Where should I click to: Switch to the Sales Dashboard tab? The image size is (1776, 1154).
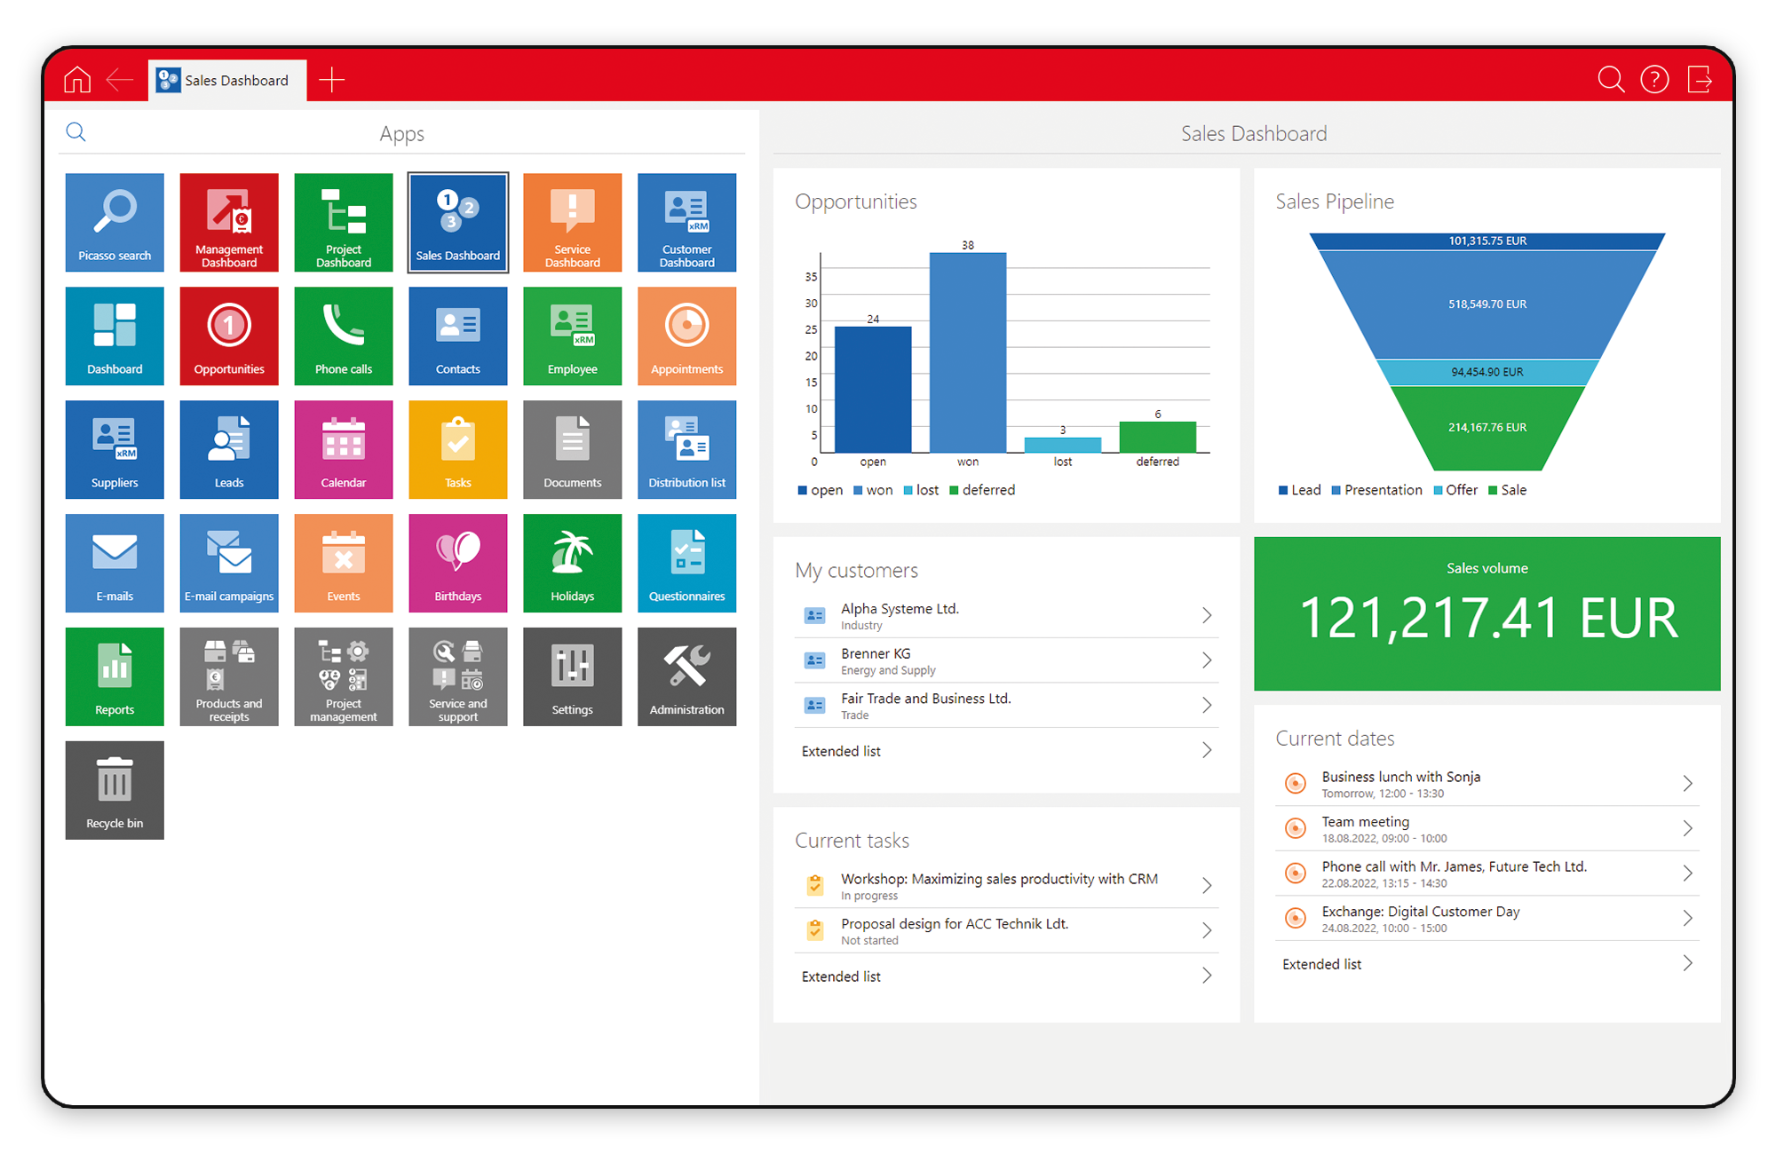tap(226, 80)
